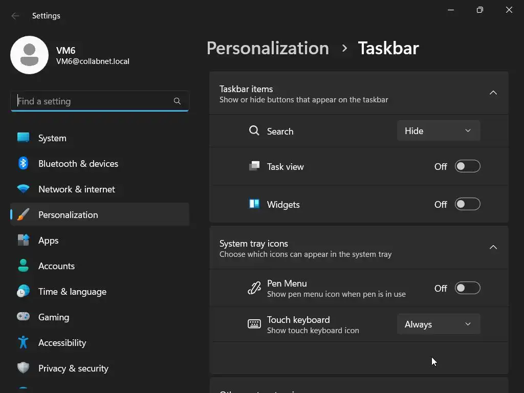
Task: Click the Bluetooth icon in sidebar
Action: click(x=23, y=163)
